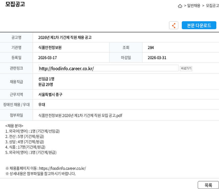The image size is (219, 189).
Task: Click the 마감일 column label
Action: 126,58
